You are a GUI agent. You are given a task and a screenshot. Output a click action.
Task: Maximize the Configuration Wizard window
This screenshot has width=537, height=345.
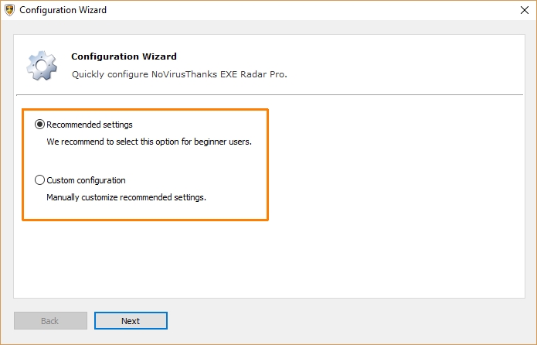483,11
